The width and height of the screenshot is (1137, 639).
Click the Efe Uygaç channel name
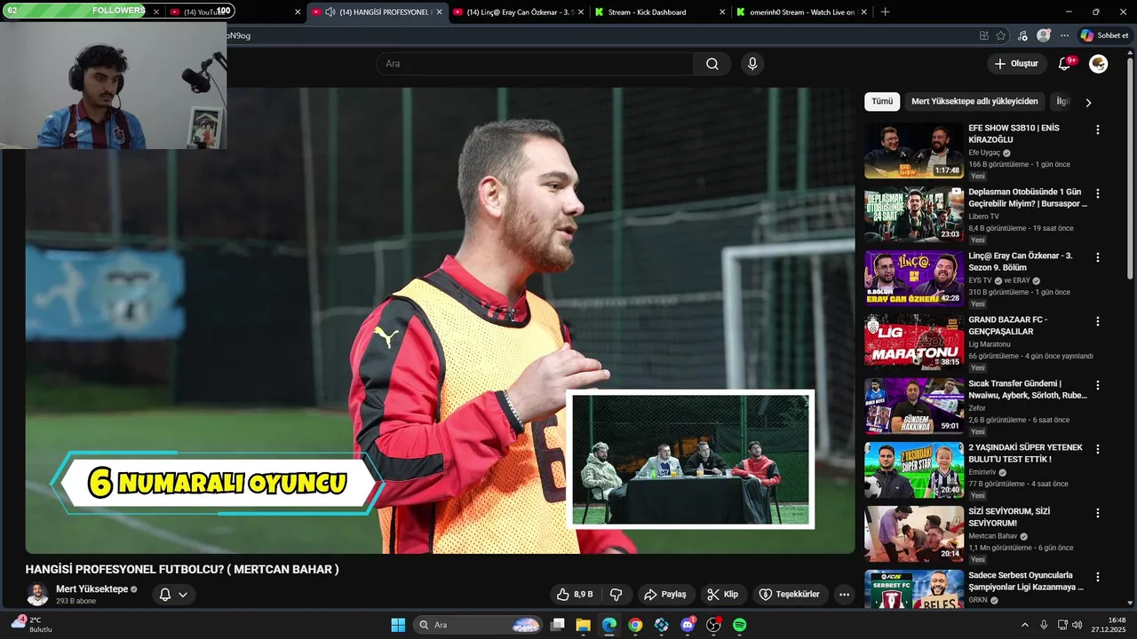pos(984,153)
